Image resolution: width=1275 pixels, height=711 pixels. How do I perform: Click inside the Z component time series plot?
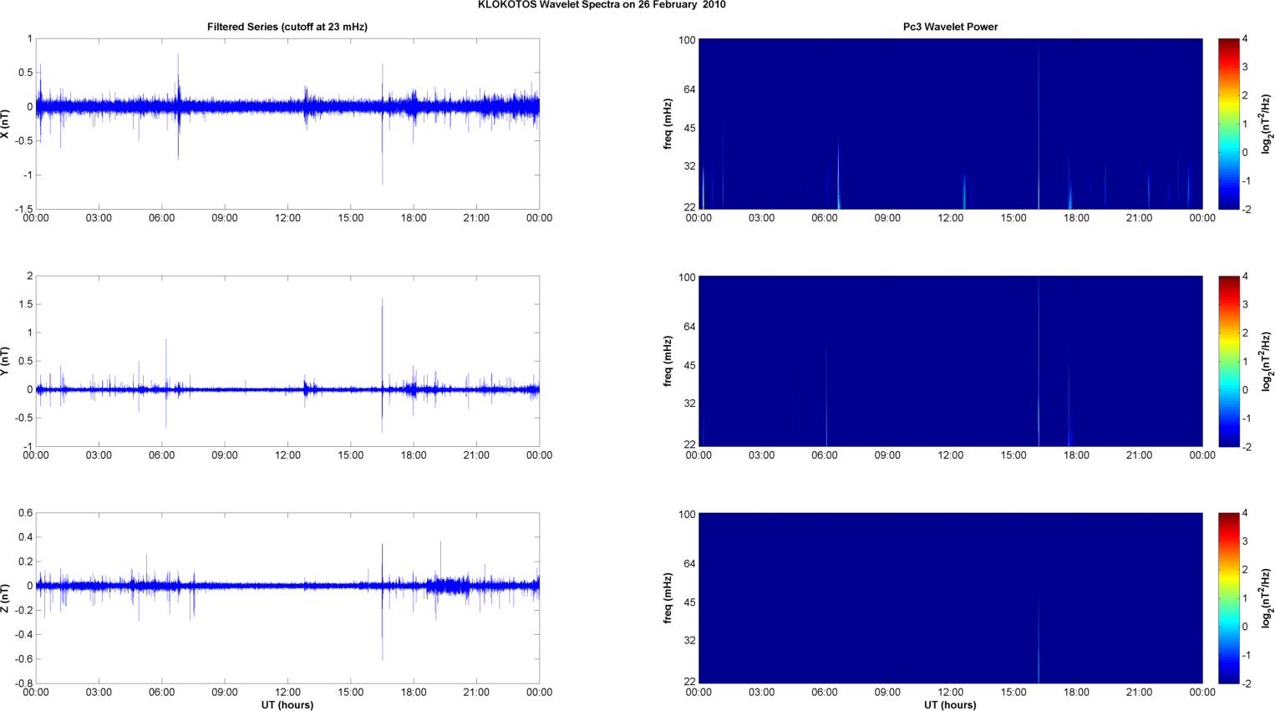(287, 598)
